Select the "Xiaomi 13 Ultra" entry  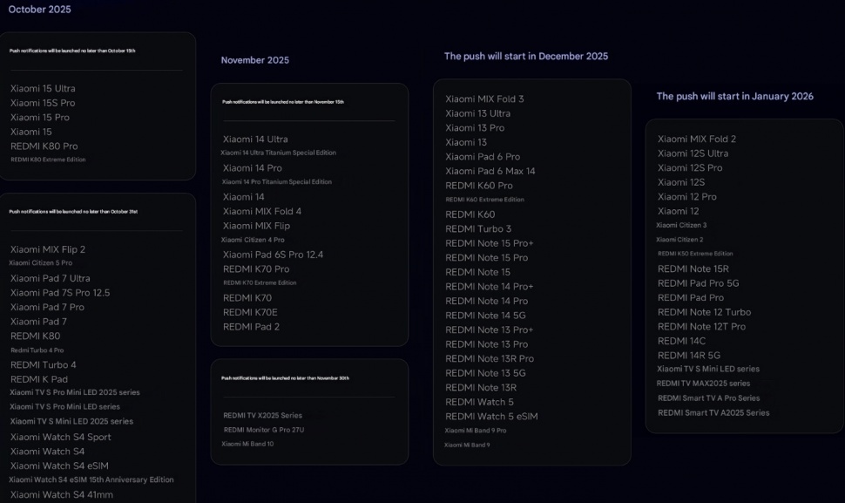[477, 113]
